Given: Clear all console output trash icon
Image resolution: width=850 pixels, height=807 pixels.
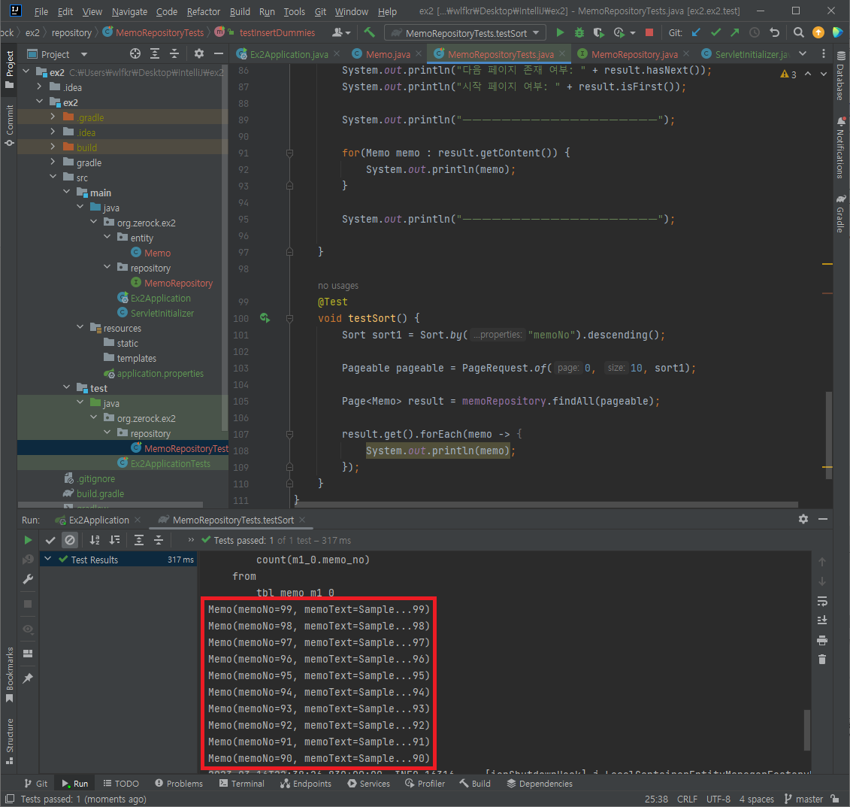Looking at the screenshot, I should point(821,660).
